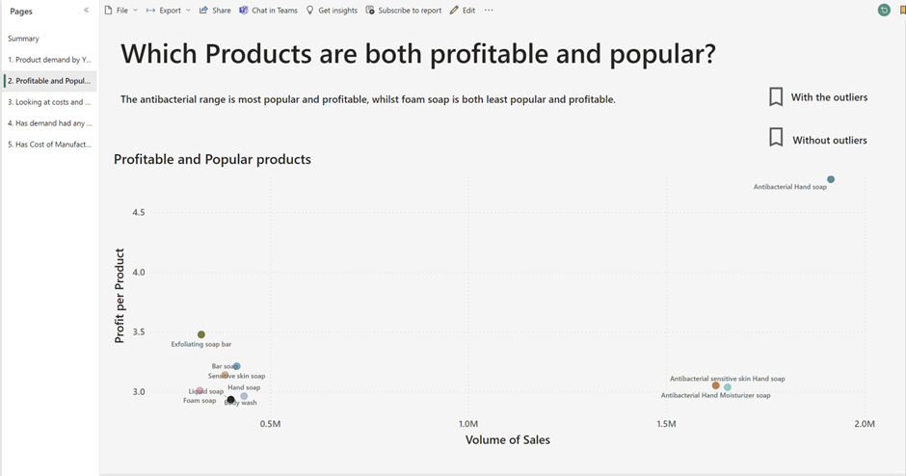Viewport: 906px width, 476px height.
Task: Click the Antibacterial Hand soap data point
Action: click(x=831, y=179)
